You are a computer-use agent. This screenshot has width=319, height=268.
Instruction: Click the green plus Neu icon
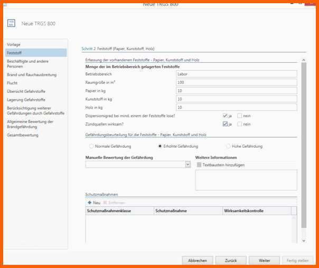(90, 203)
